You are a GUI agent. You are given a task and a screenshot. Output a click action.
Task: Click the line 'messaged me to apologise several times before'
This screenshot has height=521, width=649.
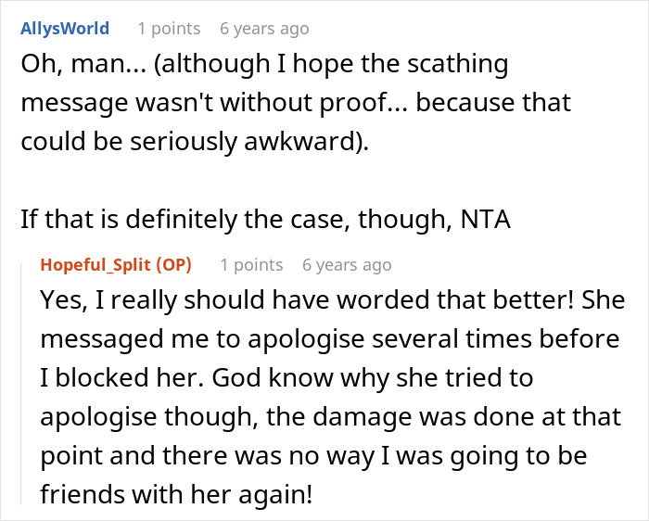(x=330, y=339)
